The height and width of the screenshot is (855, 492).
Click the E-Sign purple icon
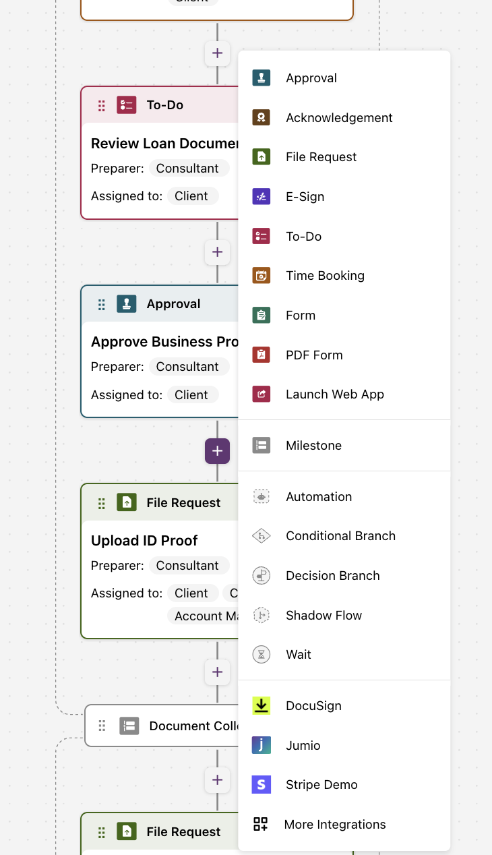coord(262,196)
